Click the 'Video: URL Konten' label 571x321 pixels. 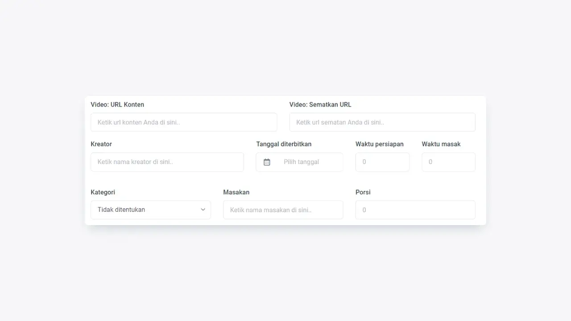(x=117, y=105)
